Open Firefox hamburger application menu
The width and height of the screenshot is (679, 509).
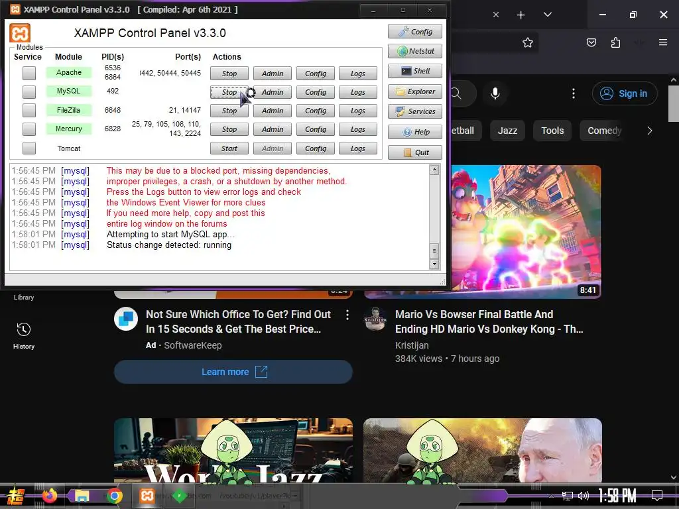[x=663, y=42]
